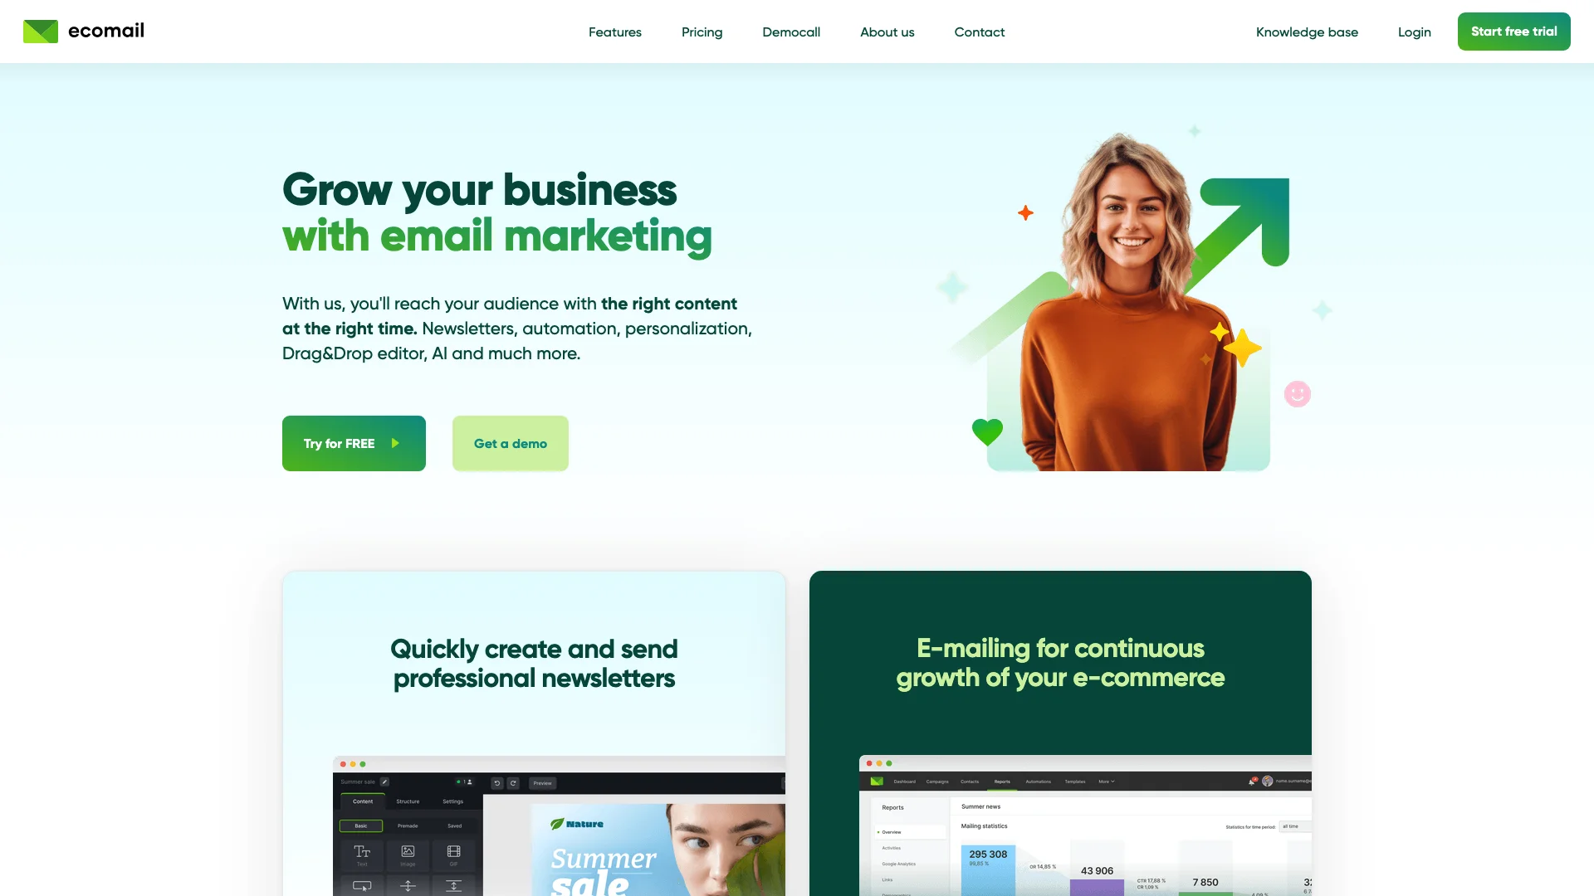Click the Knowledge base link
The height and width of the screenshot is (896, 1594).
pos(1308,31)
